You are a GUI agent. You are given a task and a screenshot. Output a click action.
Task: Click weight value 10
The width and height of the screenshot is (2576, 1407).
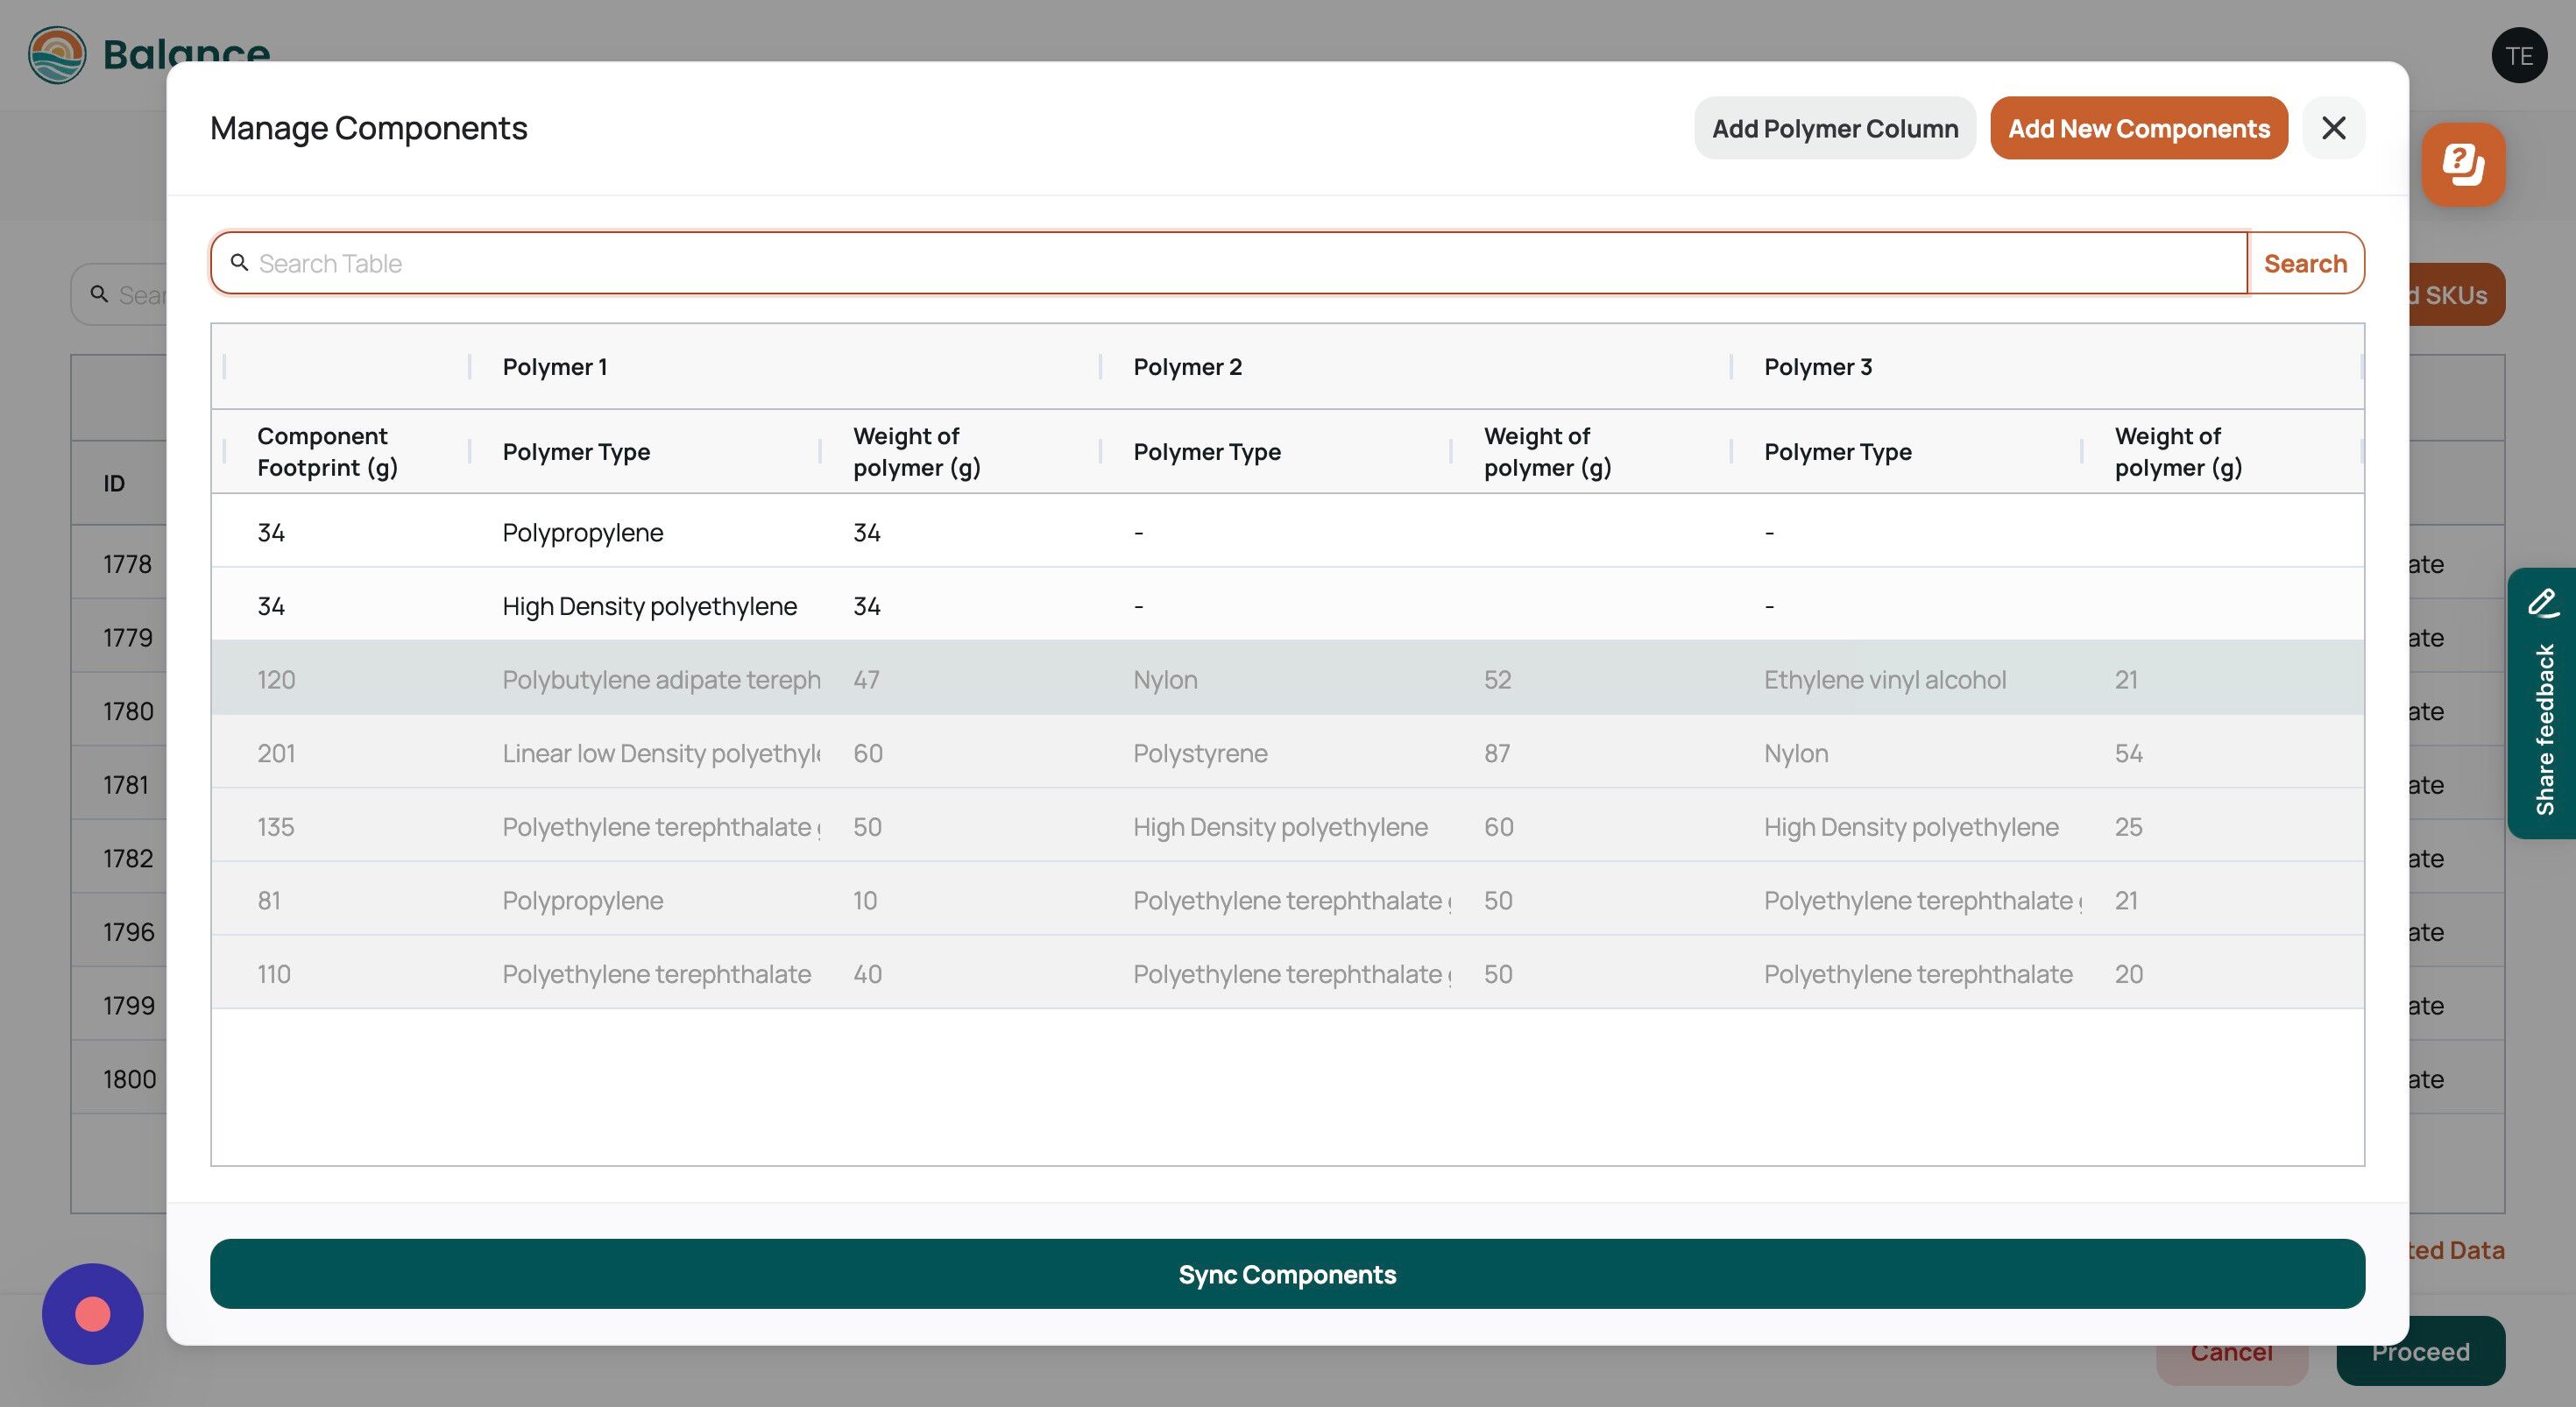pyautogui.click(x=865, y=900)
